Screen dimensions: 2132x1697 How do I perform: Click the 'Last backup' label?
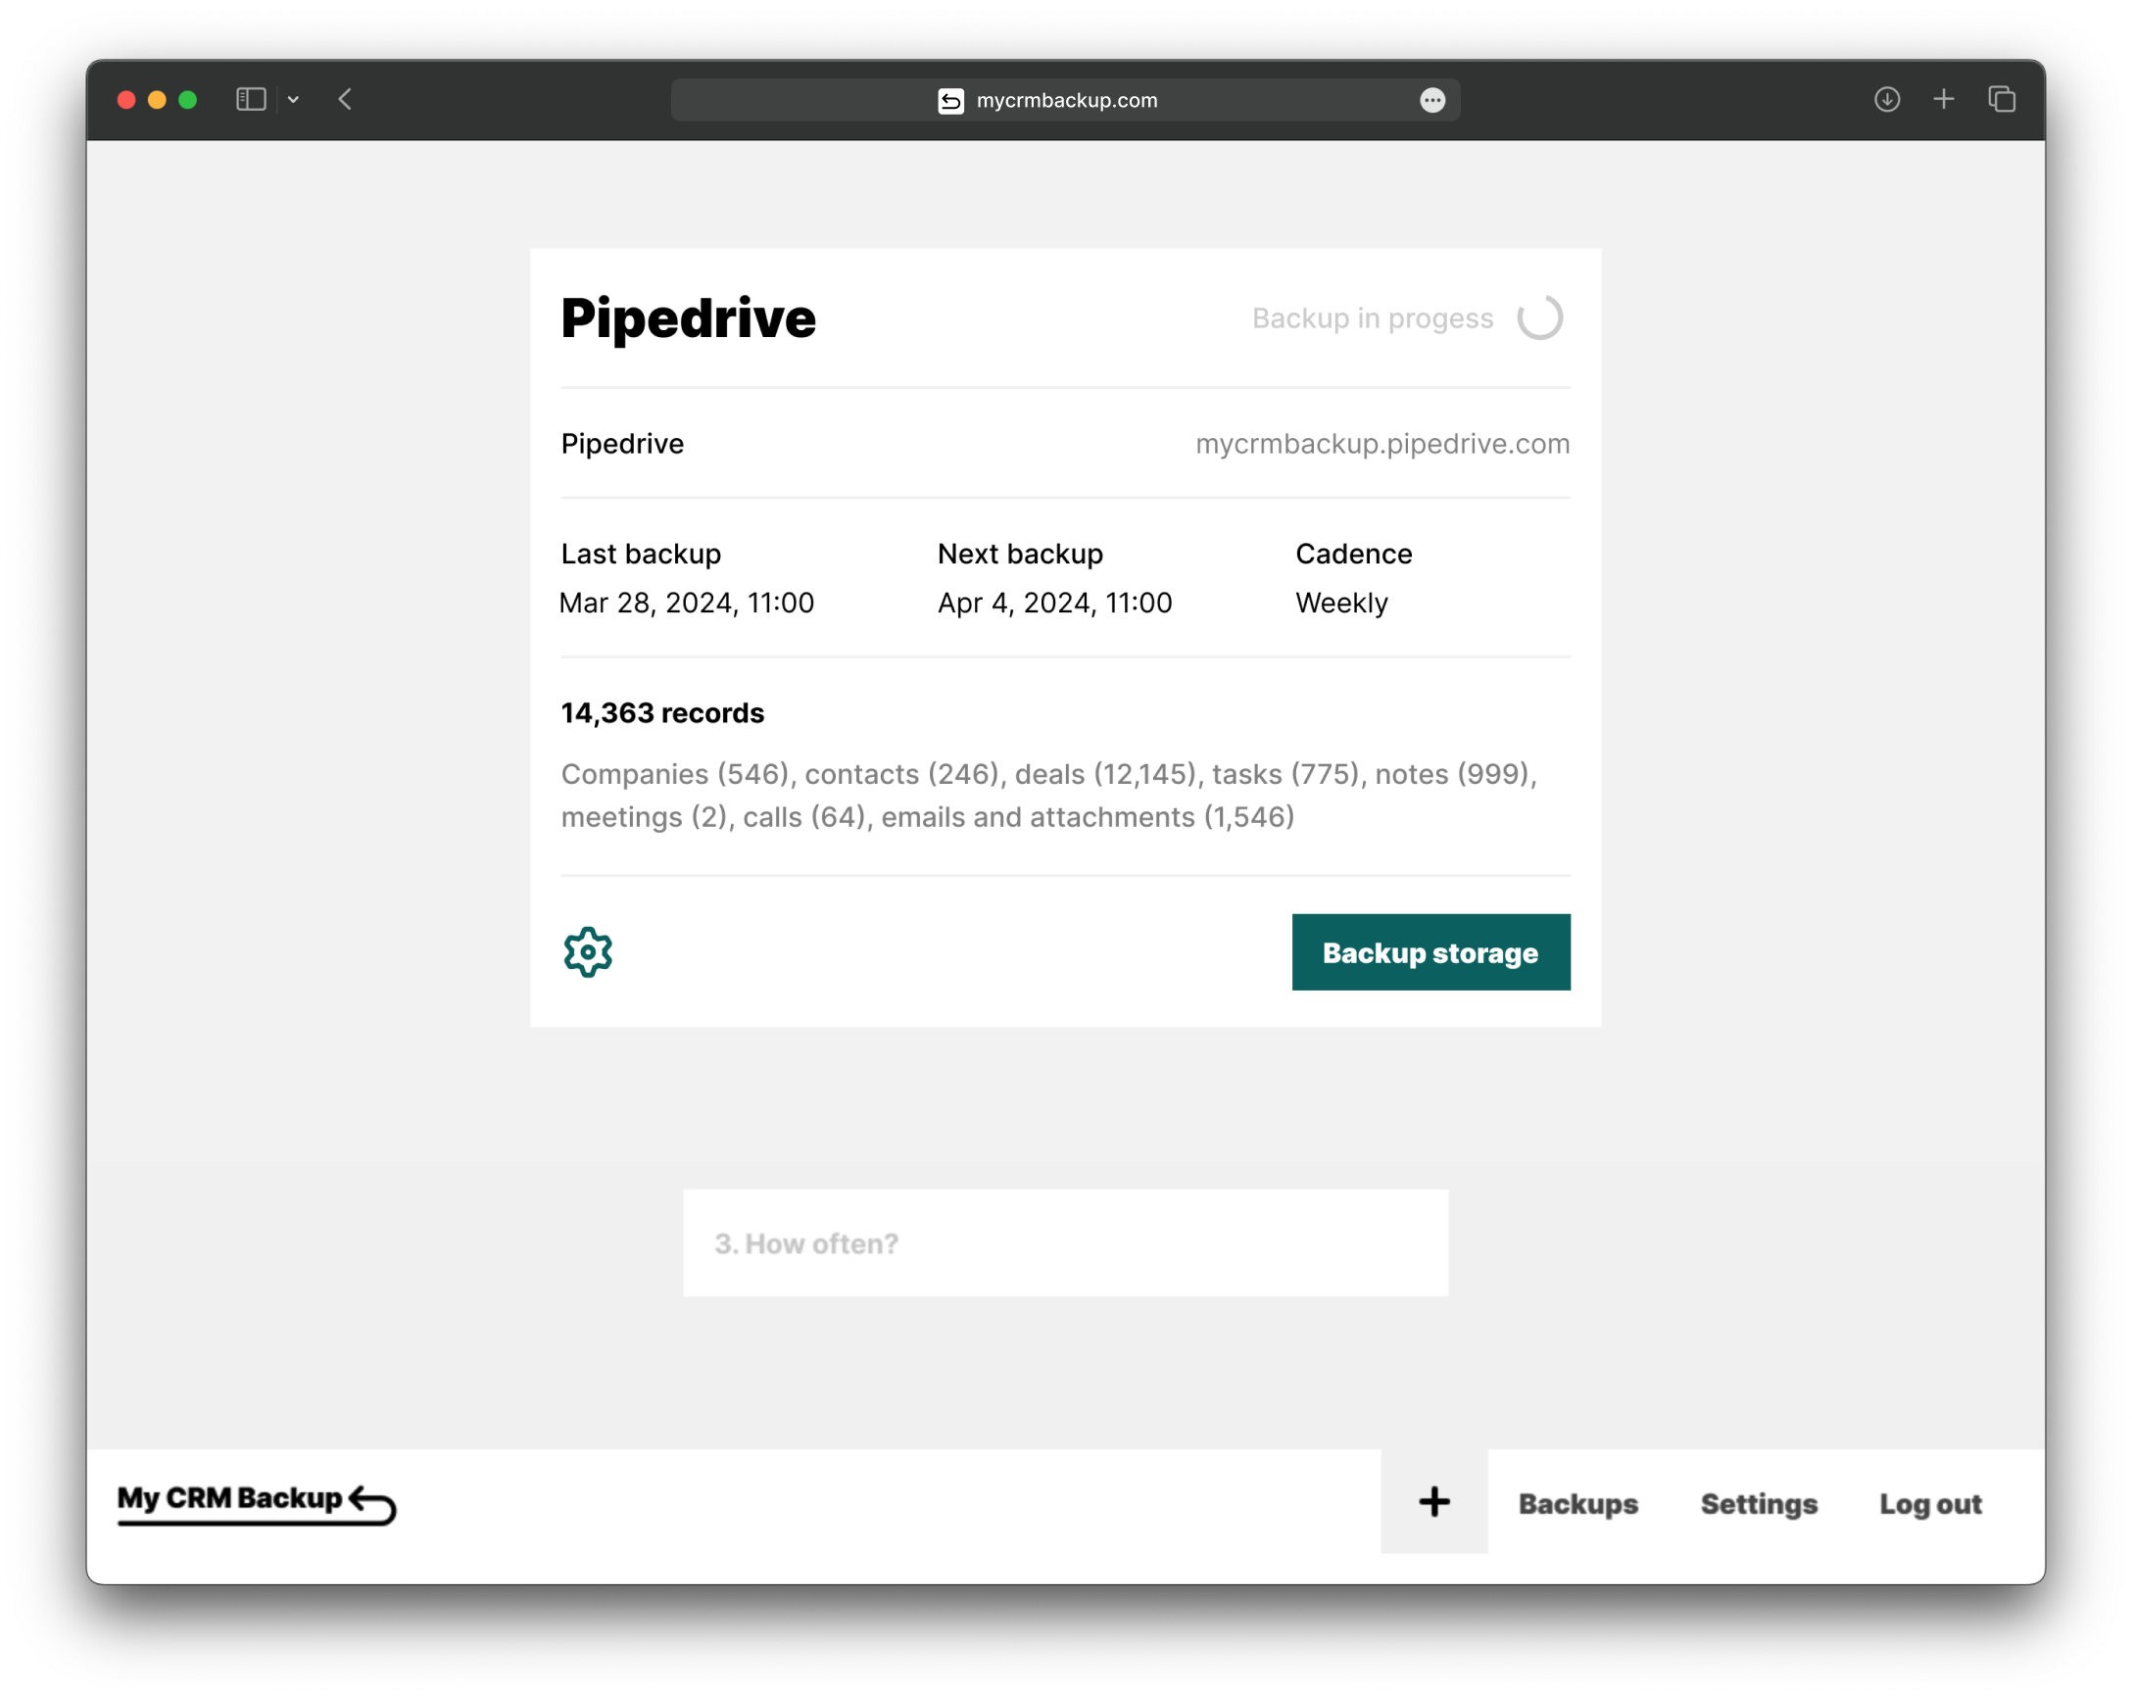click(x=641, y=553)
